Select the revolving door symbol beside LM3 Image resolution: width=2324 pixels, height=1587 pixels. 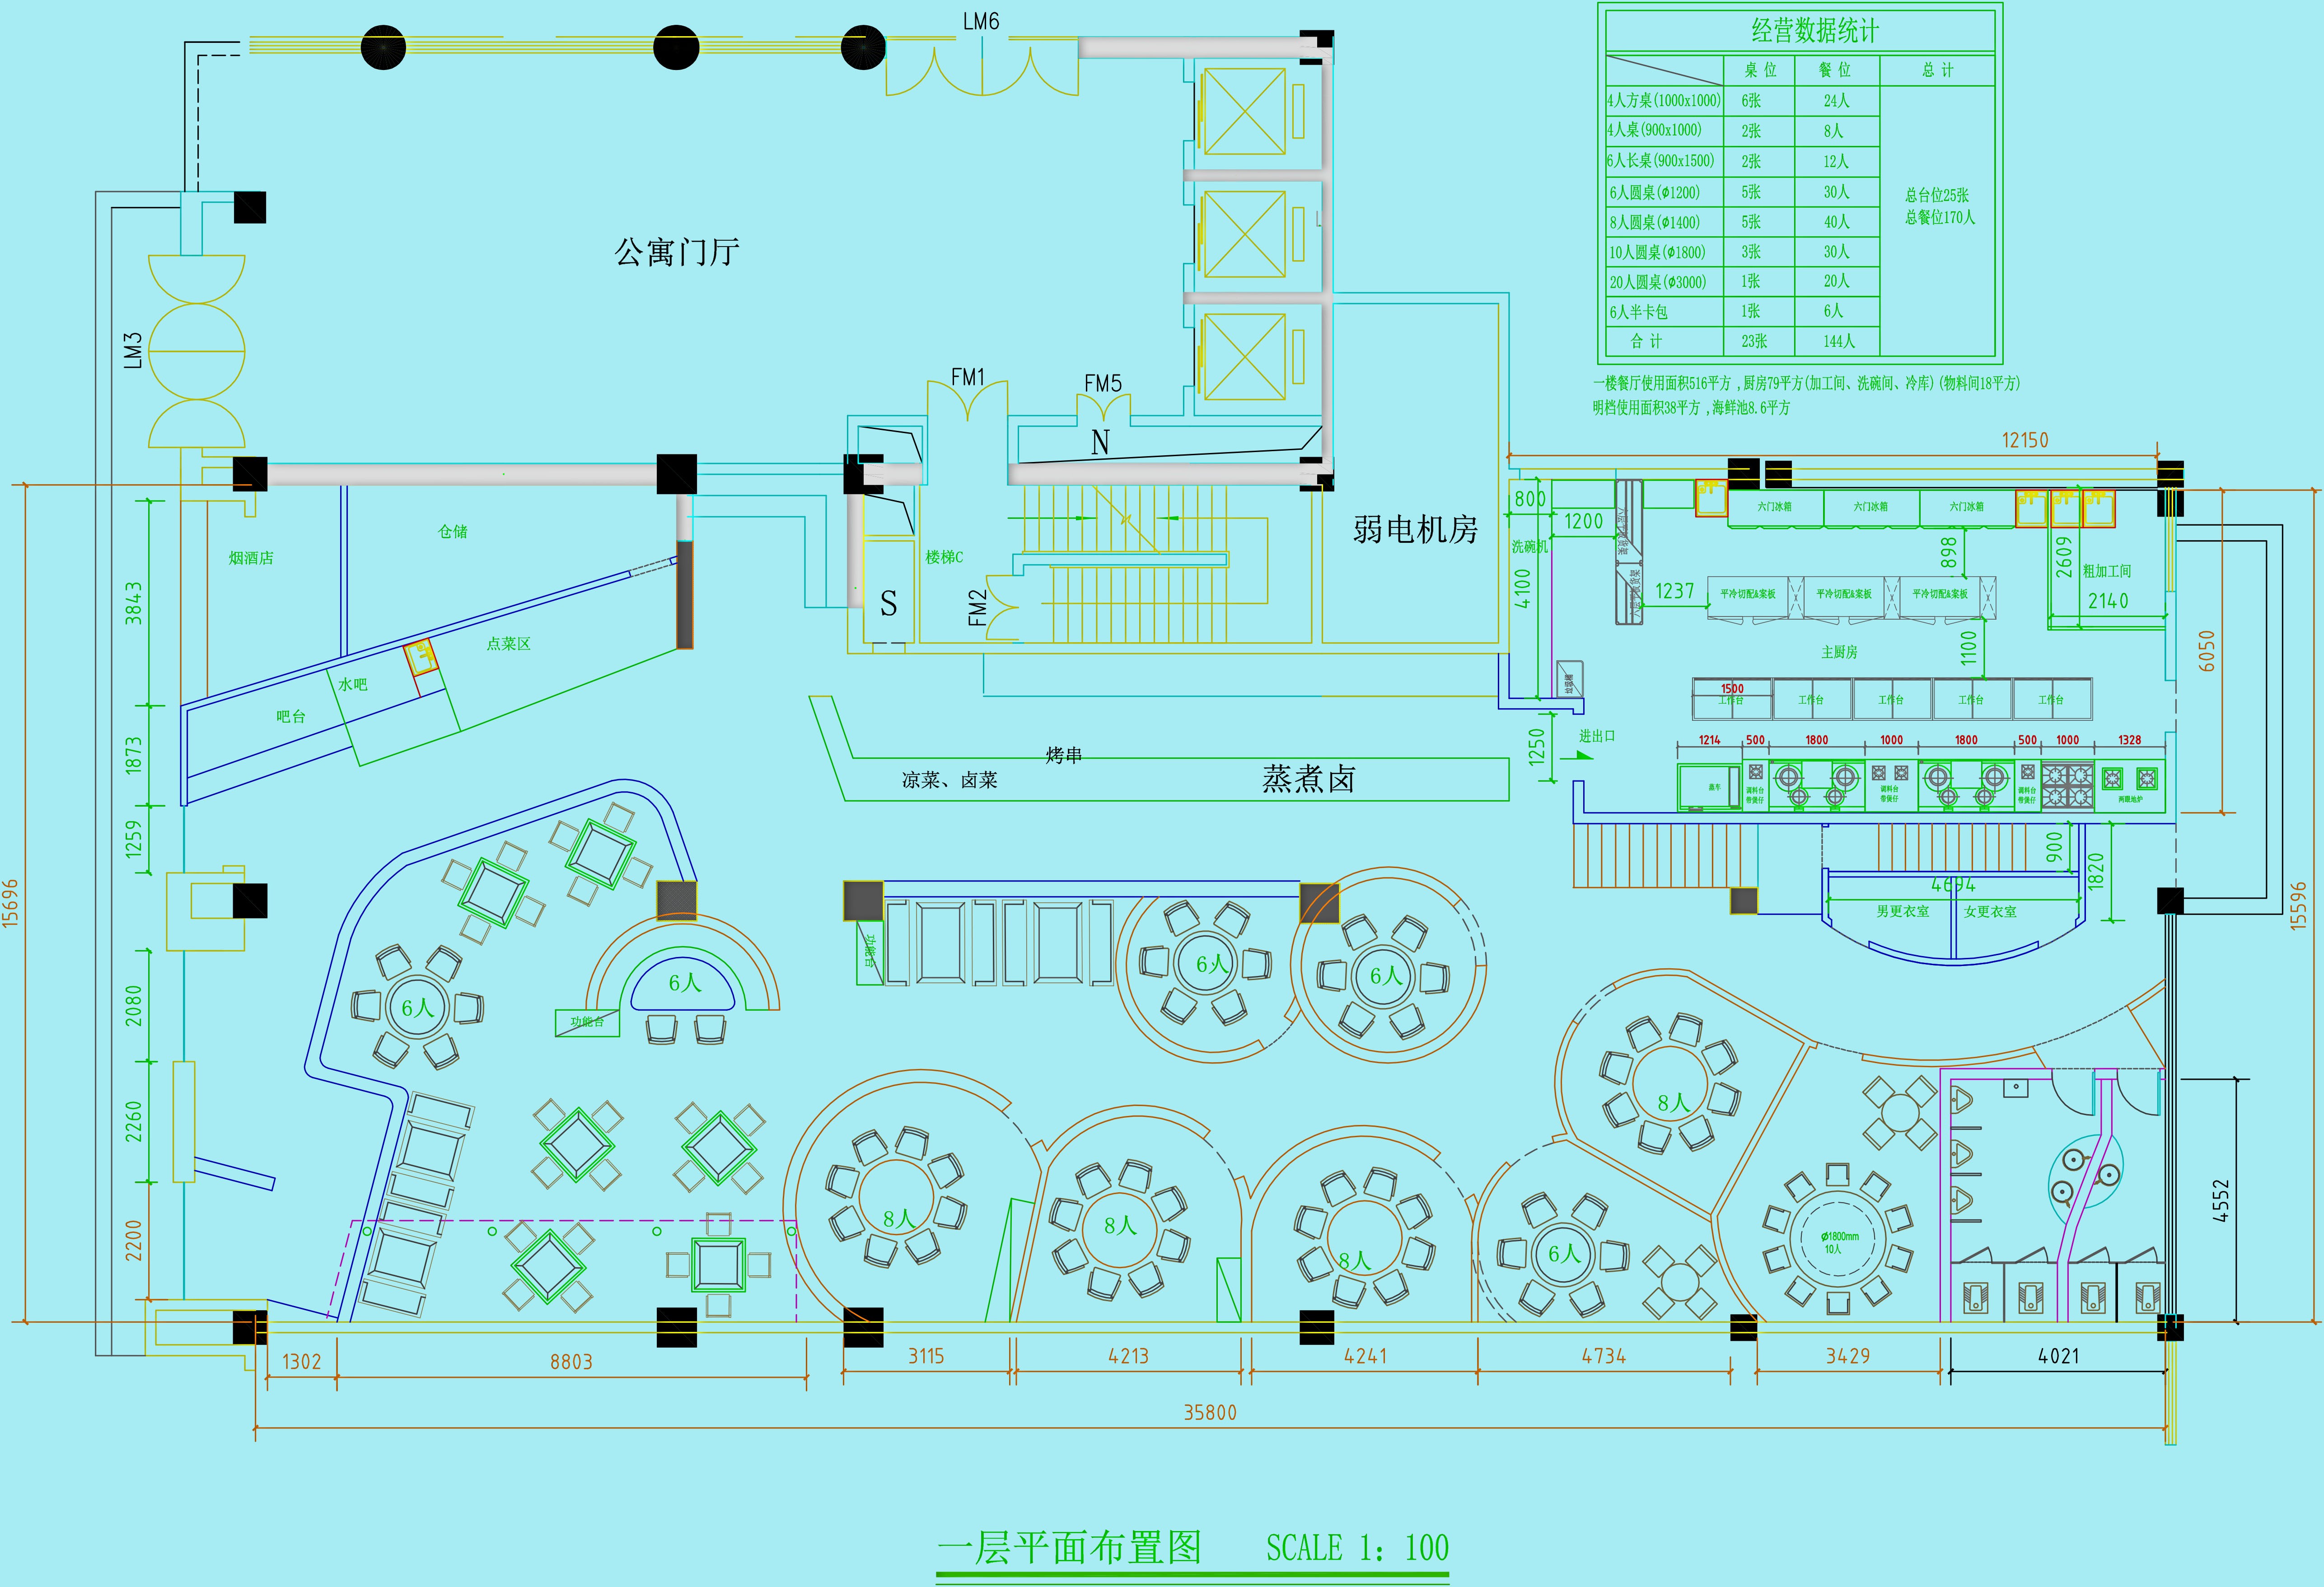197,351
